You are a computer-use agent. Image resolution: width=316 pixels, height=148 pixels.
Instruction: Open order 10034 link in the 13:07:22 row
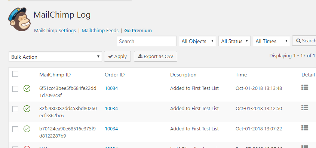[111, 129]
